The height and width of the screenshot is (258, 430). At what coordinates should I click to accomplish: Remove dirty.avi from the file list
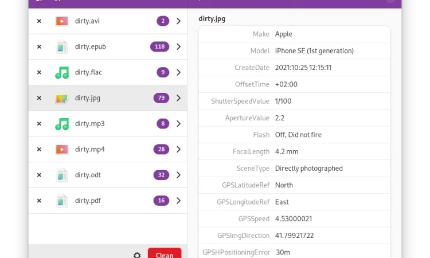tap(39, 21)
